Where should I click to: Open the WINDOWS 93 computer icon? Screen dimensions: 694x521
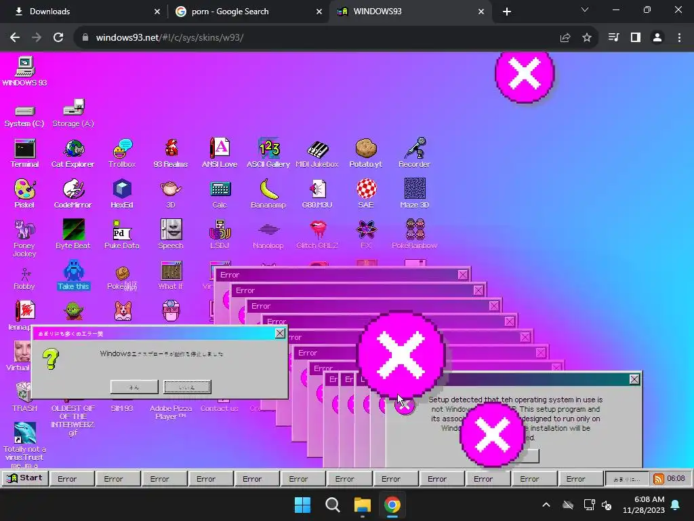[x=24, y=71]
